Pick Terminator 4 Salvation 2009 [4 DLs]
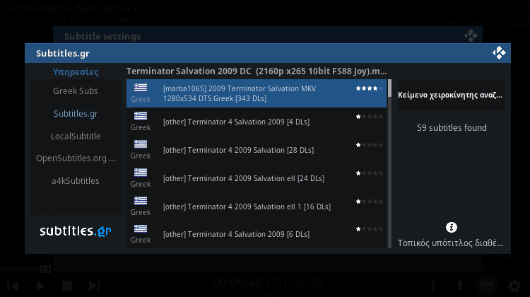The image size is (530, 297). tap(257, 122)
